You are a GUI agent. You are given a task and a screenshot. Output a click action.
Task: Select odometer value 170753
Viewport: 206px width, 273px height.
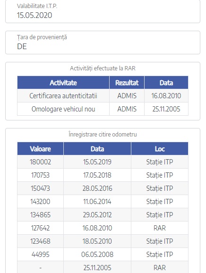41,175
